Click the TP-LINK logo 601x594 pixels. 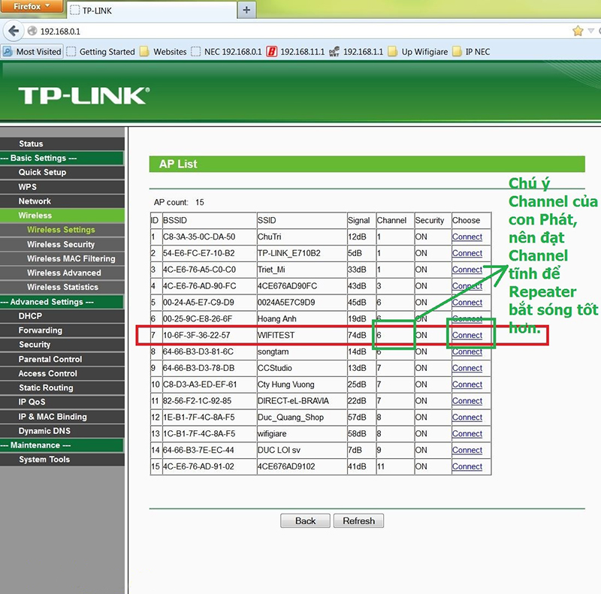coord(84,95)
